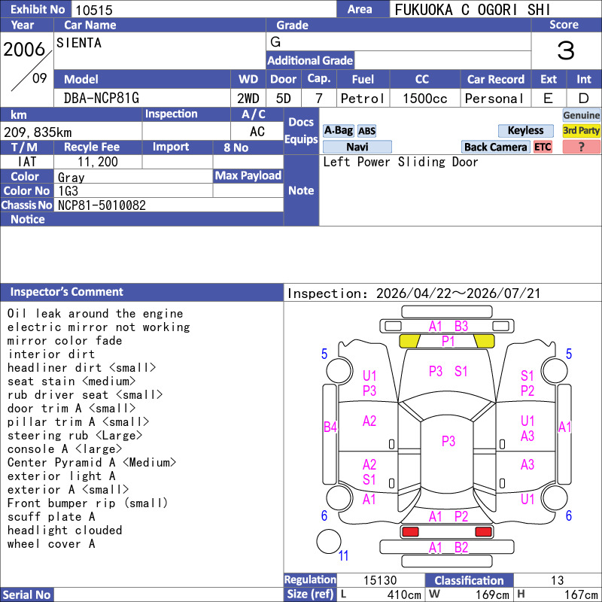Viewport: 602px width, 602px height.
Task: Click the Max Payload label
Action: click(x=248, y=175)
